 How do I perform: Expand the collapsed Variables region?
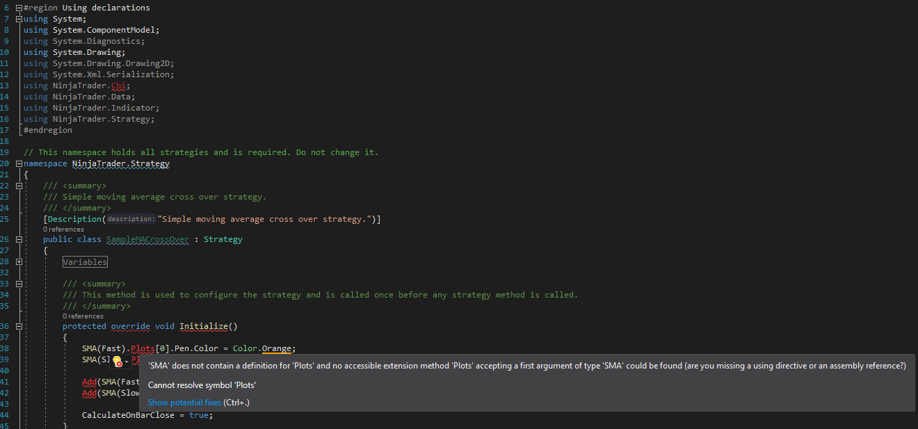19,262
